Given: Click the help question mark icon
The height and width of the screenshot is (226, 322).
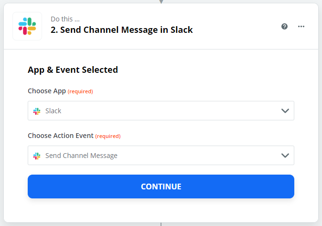Looking at the screenshot, I should tap(285, 26).
